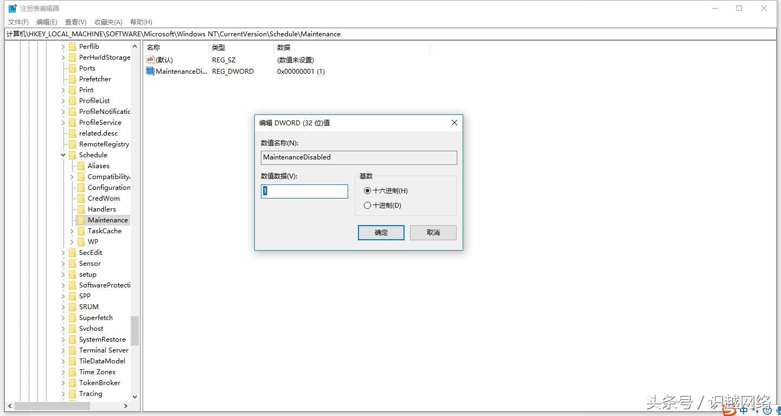Viewport: 781px width, 416px height.
Task: Open the 查看(V) menu
Action: tap(75, 22)
